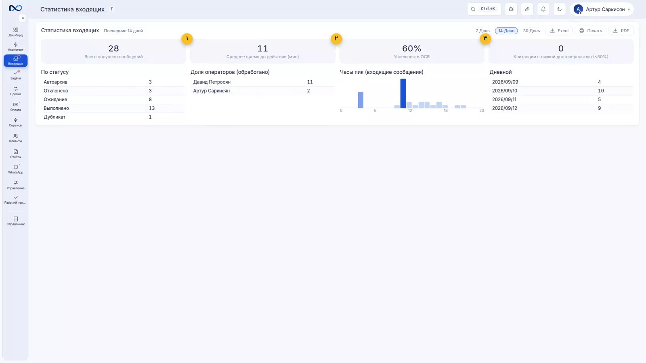Click the link icon in header
The width and height of the screenshot is (646, 363).
pyautogui.click(x=527, y=9)
